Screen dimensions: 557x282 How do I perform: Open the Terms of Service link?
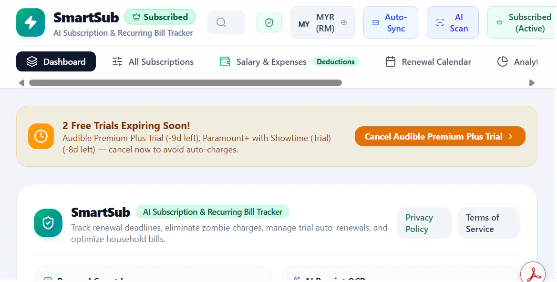point(488,223)
